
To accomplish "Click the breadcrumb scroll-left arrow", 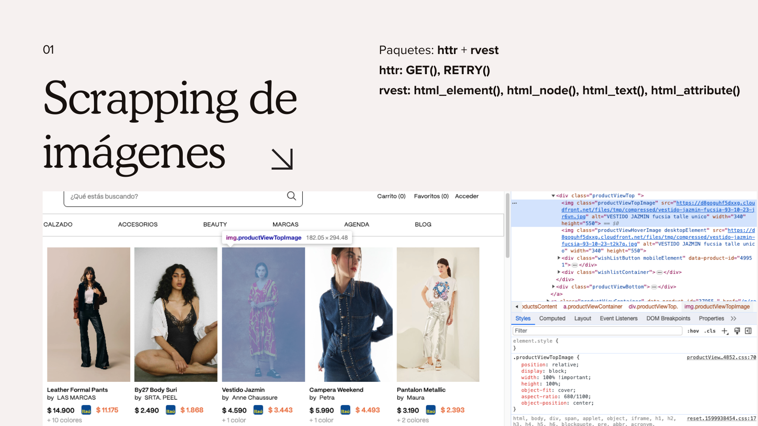I will pos(517,306).
